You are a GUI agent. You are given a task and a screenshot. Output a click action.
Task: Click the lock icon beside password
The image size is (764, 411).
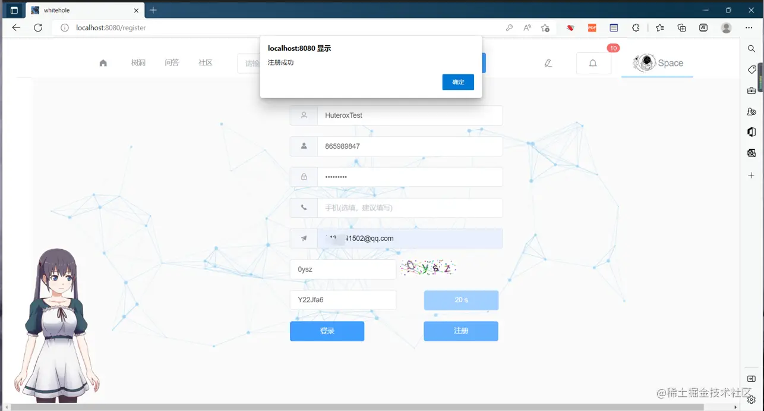[304, 177]
